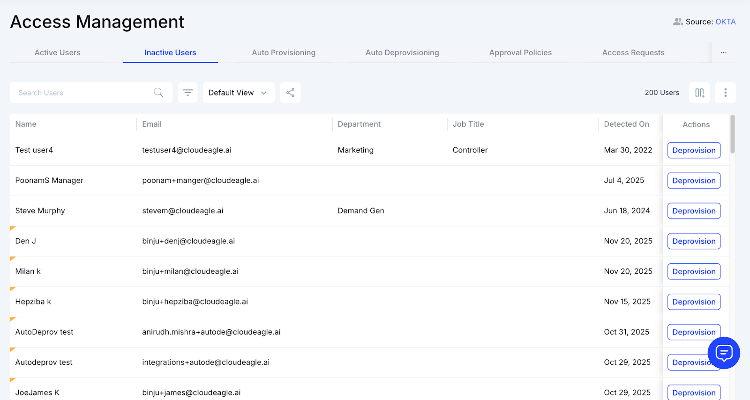Open the Auto Deprovisioning tab
The width and height of the screenshot is (750, 400).
(402, 52)
